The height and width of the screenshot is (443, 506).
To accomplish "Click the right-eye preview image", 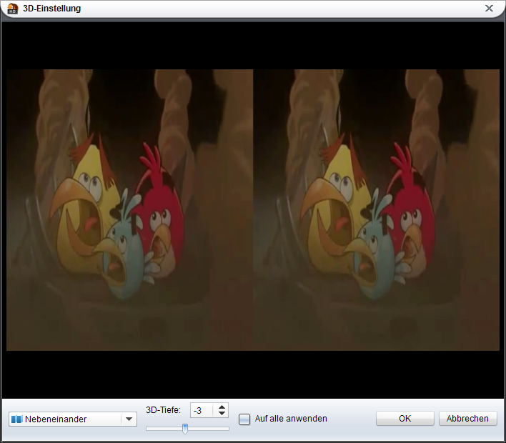I will pos(376,209).
